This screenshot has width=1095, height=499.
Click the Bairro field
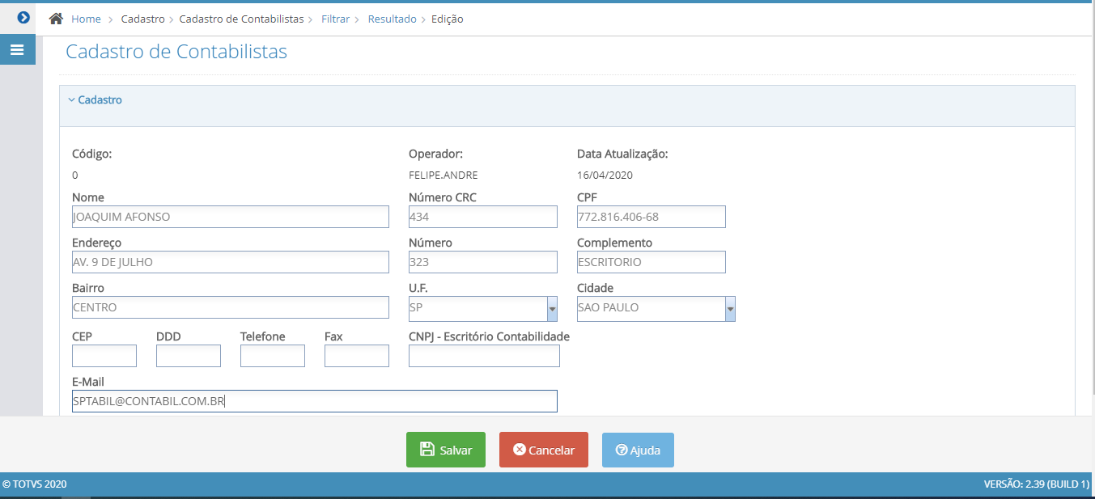pos(231,307)
